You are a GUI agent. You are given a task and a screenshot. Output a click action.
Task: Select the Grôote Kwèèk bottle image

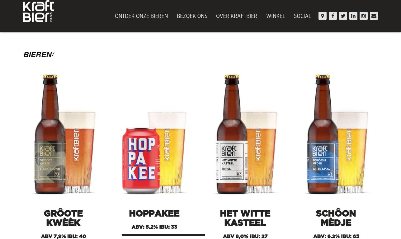[64, 134]
